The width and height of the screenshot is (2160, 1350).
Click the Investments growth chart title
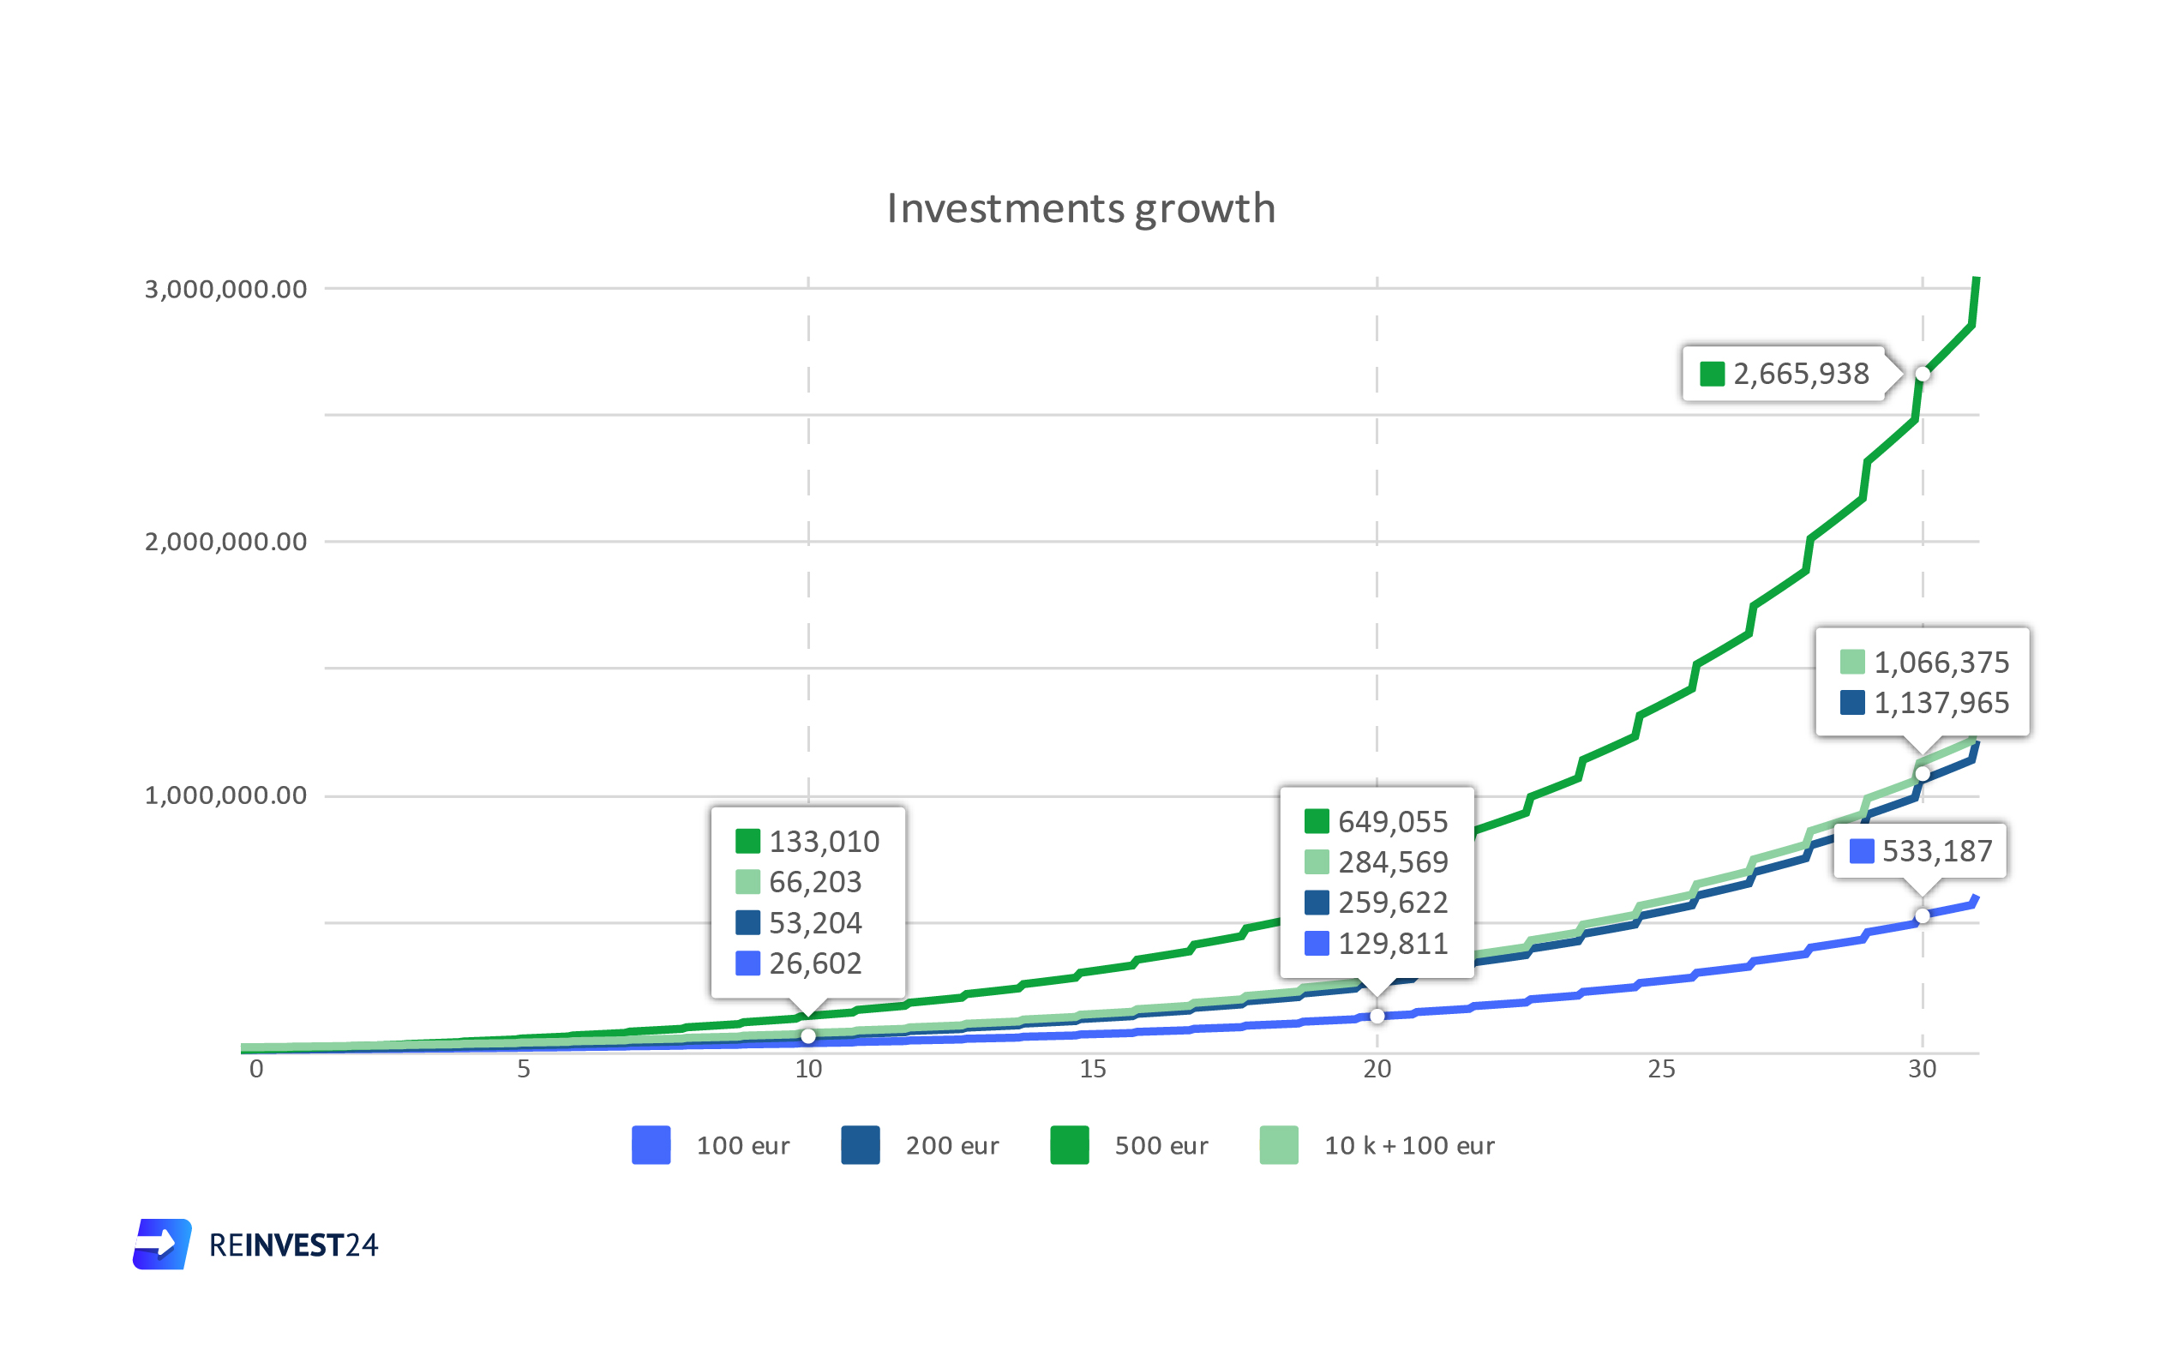tap(1081, 210)
